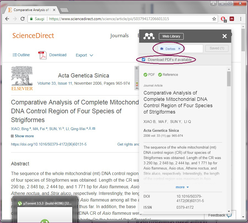248x223 pixels.
Task: Close the Mendeley importer panel
Action: pyautogui.click(x=225, y=36)
